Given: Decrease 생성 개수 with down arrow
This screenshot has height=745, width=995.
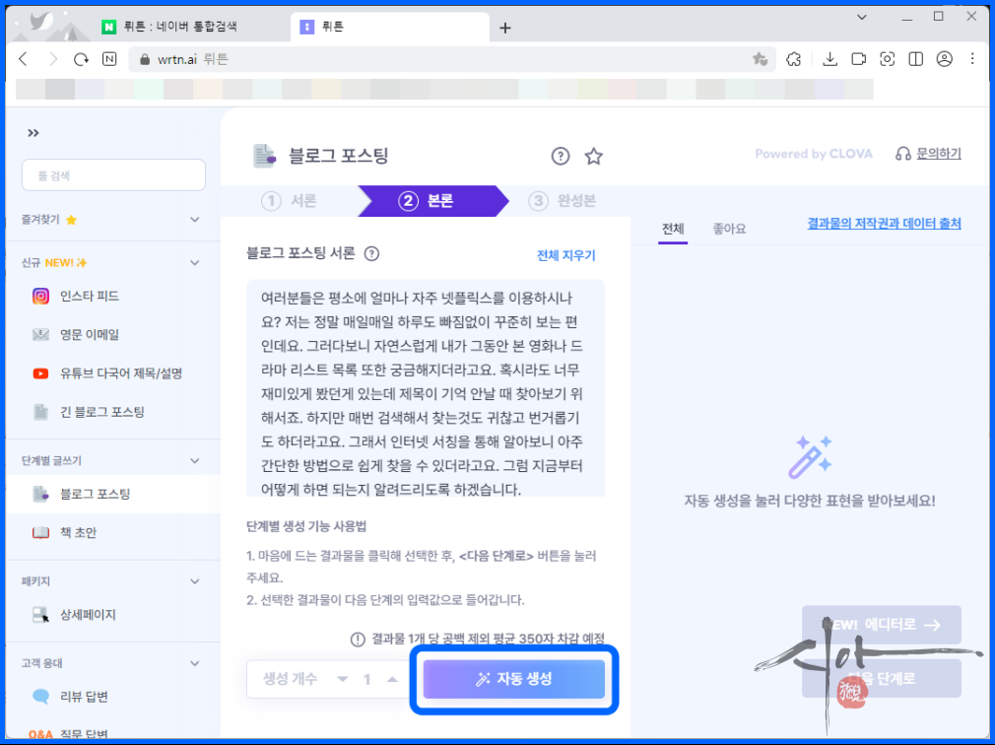Looking at the screenshot, I should pyautogui.click(x=343, y=679).
